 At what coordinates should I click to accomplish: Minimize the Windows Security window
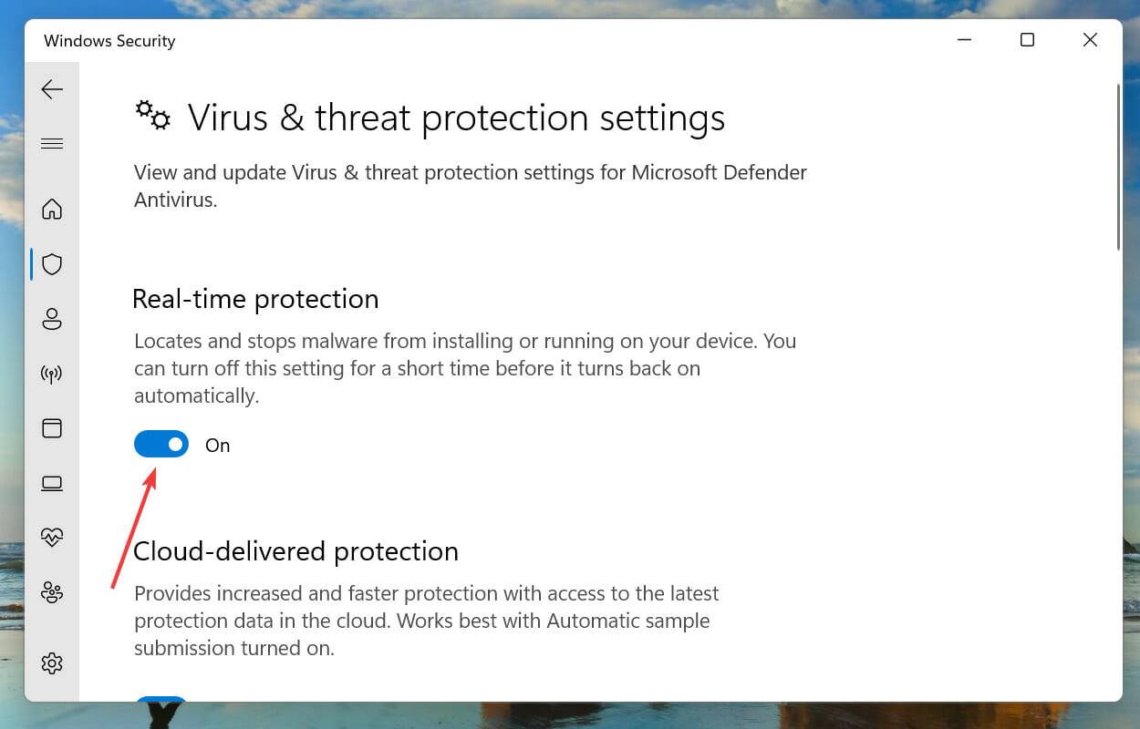pyautogui.click(x=964, y=40)
